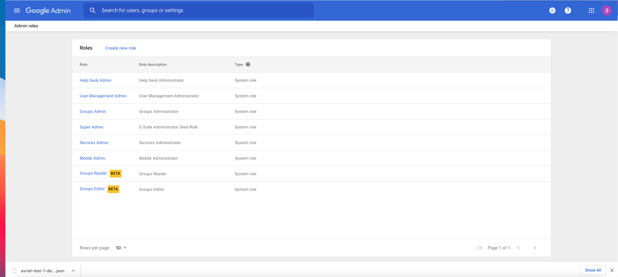Click 'User Management Administrator' description text
Image resolution: width=618 pixels, height=277 pixels.
[x=169, y=96]
